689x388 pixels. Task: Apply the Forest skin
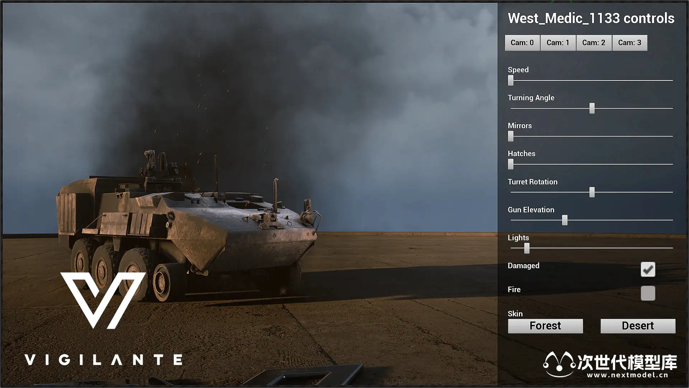[x=545, y=326]
